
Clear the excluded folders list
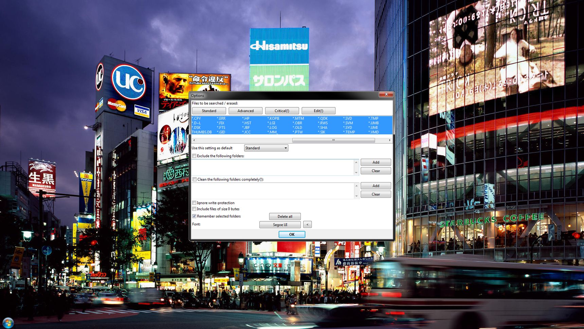pyautogui.click(x=376, y=171)
